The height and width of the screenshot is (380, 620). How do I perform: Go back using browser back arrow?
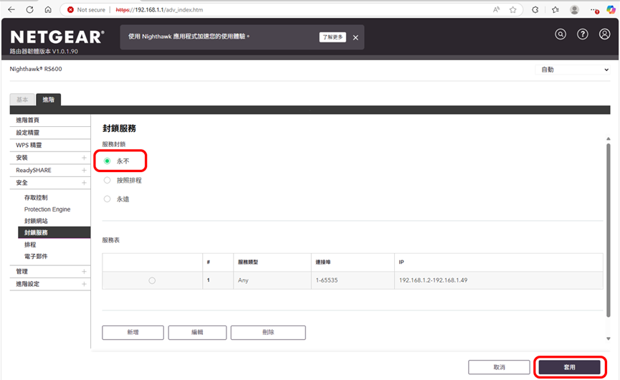11,9
